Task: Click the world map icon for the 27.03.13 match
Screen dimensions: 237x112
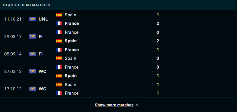Action: 32,71
